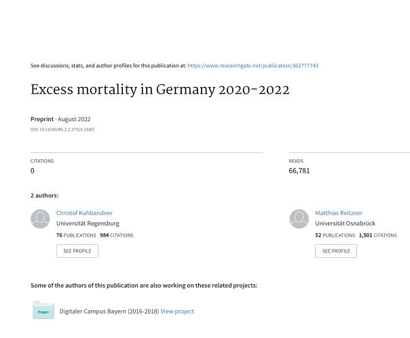The height and width of the screenshot is (338, 410).
Task: Click 76 PUBLICATIONS under Kuhbandner
Action: tap(76, 235)
